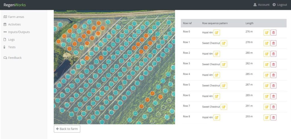
Task: Click the RegenWorks logo
Action: click(15, 5)
